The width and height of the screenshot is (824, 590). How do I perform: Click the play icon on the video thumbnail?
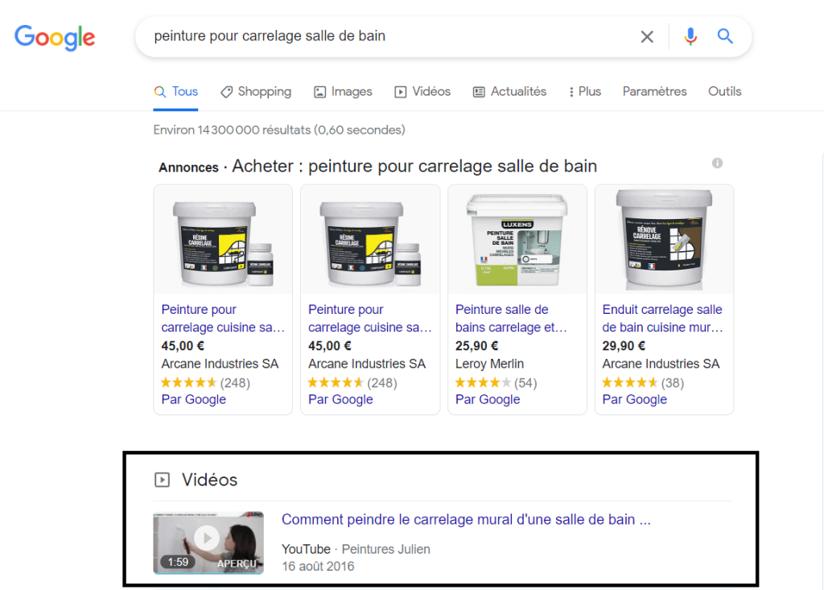pos(207,538)
